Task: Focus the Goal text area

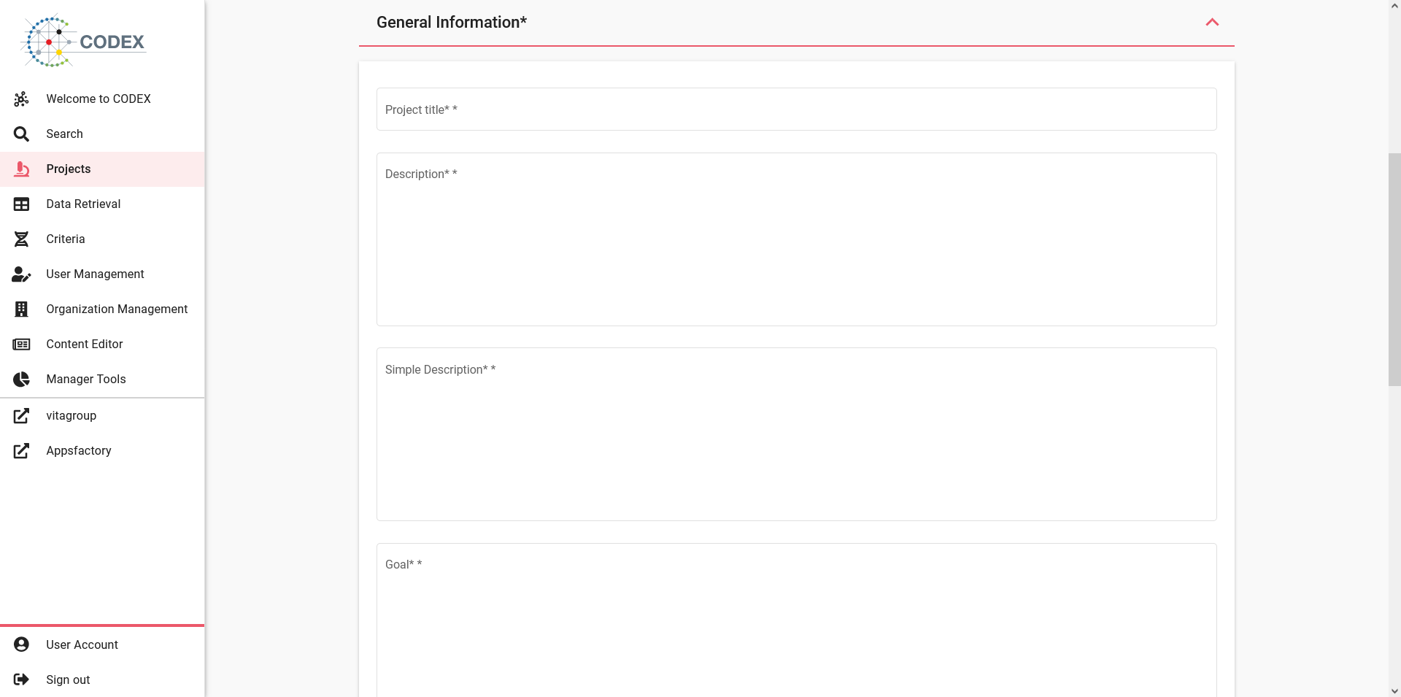Action: click(x=796, y=620)
